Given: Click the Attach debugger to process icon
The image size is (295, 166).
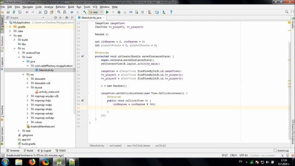Looking at the screenshot, I should tap(136, 12).
